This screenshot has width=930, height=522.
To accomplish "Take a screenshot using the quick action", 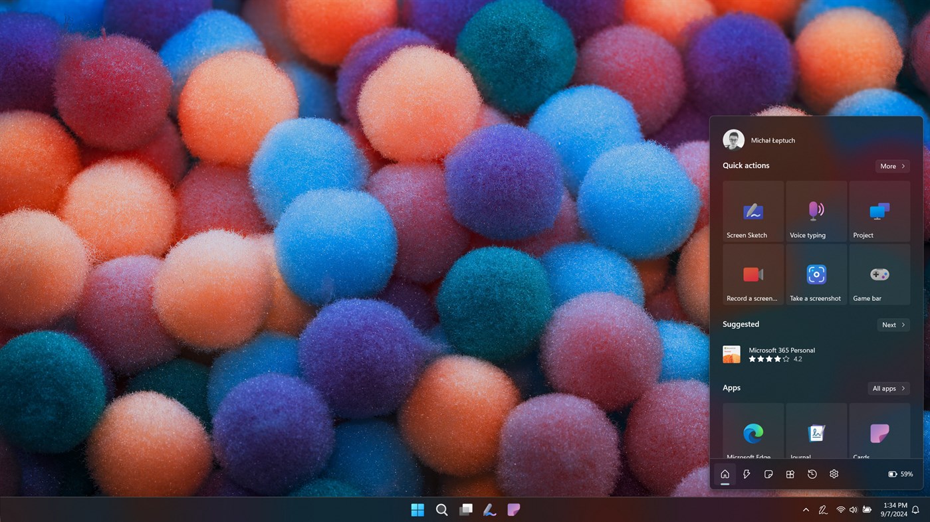I will point(816,274).
